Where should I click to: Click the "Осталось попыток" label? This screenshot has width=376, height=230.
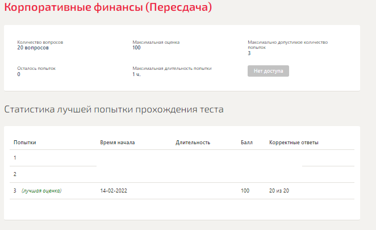(x=36, y=68)
